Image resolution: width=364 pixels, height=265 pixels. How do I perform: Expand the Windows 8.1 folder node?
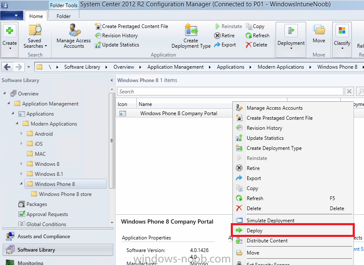pos(21,174)
